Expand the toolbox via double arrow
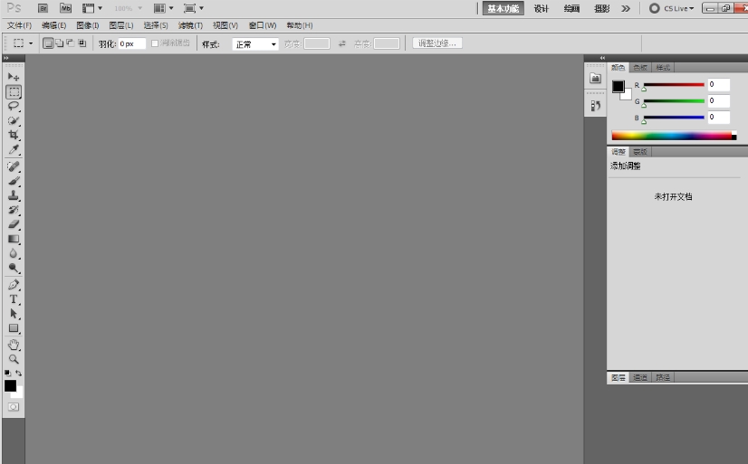 click(5, 58)
